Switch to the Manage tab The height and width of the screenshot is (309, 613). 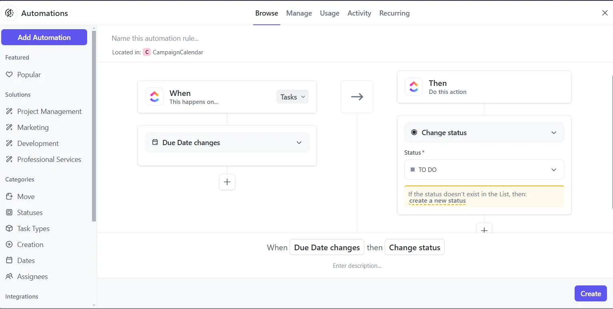tap(299, 13)
